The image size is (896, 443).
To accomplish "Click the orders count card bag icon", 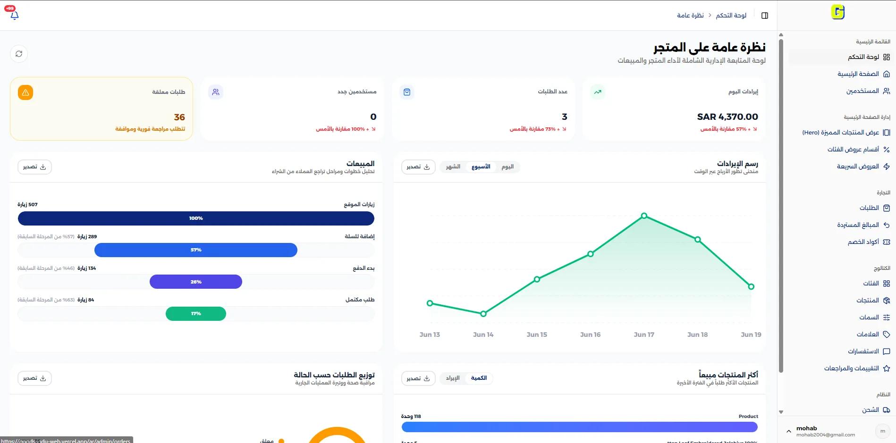I will tap(407, 92).
